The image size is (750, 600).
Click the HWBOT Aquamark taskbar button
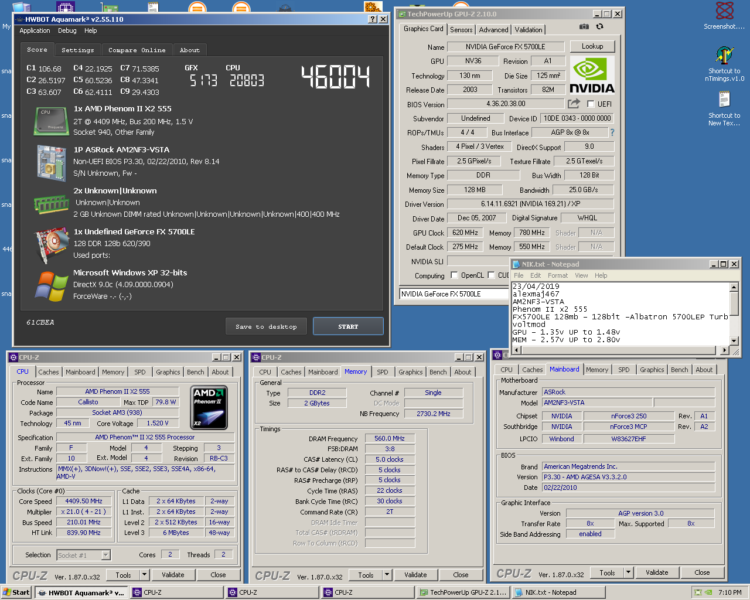click(81, 592)
